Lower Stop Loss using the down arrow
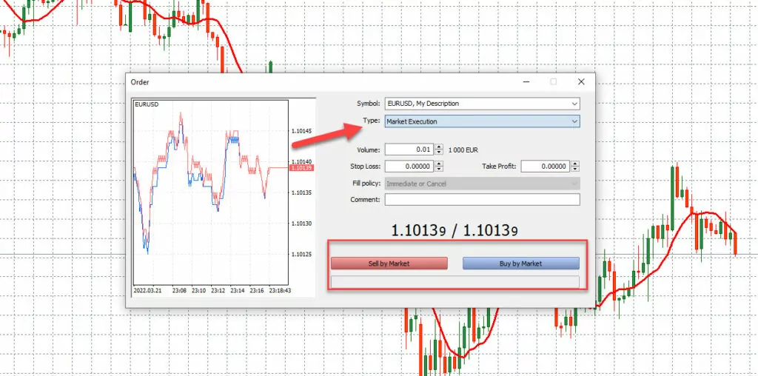 coord(439,169)
